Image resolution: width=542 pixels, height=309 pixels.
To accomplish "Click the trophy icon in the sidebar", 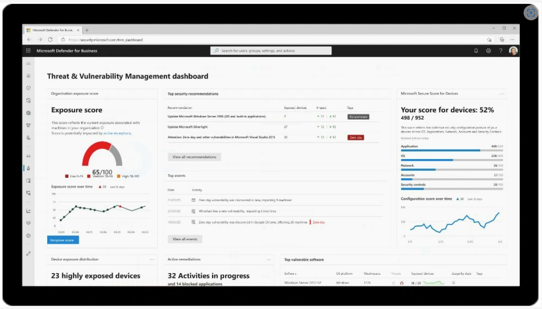I will coord(28,125).
